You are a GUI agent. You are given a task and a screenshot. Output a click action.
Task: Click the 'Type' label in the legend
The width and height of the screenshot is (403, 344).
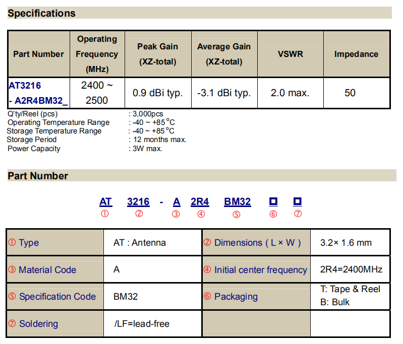click(29, 243)
